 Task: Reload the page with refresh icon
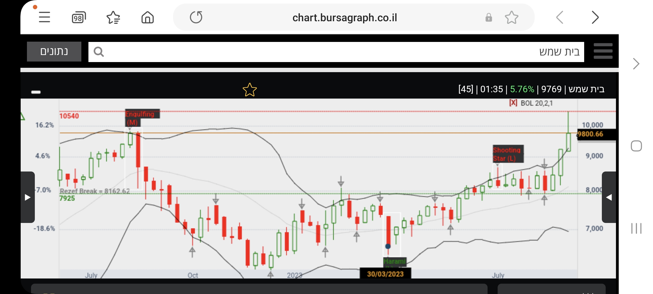tap(196, 17)
